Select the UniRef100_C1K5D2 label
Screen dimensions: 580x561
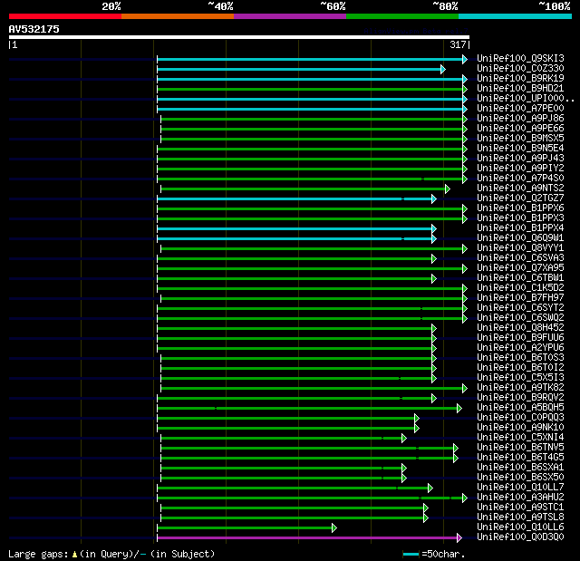520,288
